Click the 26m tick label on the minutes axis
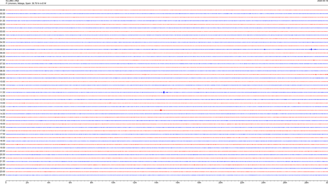328x184 pixels. (285, 183)
